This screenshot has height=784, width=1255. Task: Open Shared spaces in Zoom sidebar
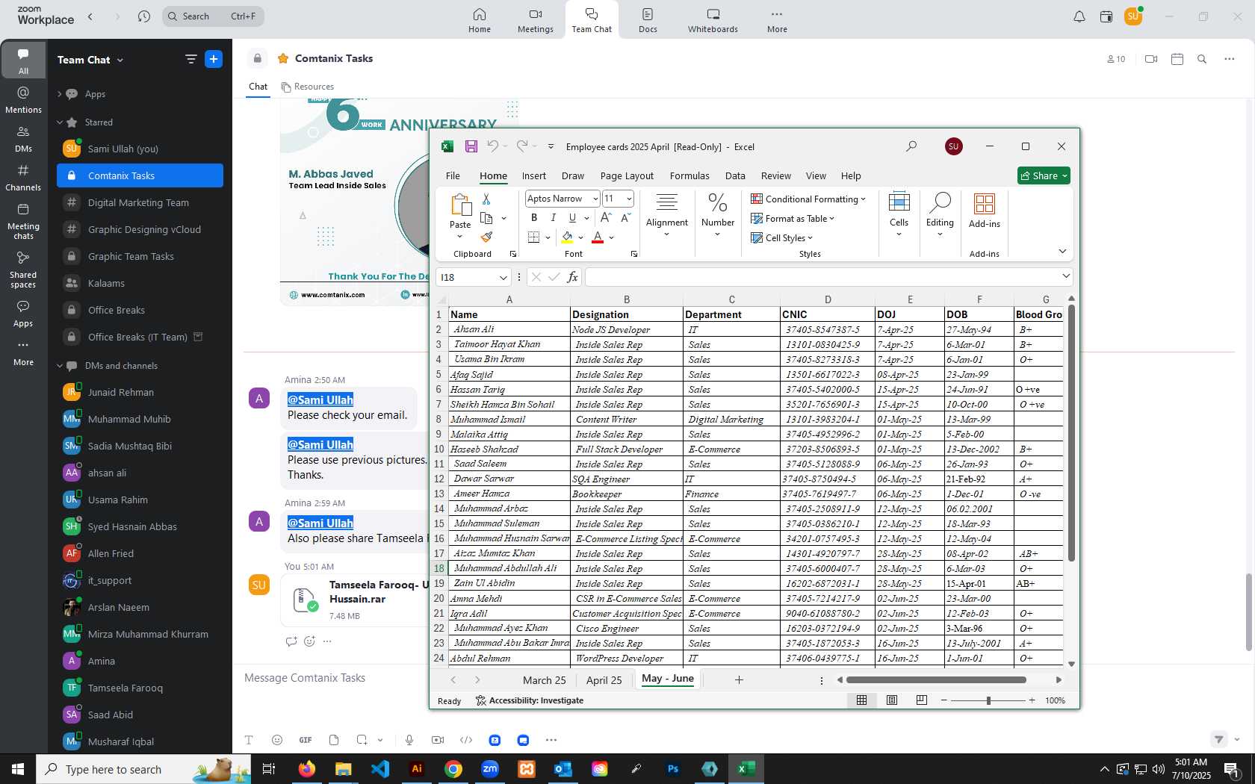pyautogui.click(x=23, y=269)
